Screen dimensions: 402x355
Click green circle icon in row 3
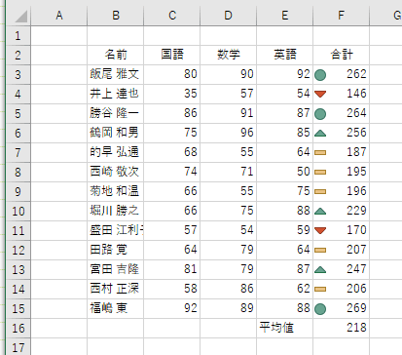[x=320, y=75]
